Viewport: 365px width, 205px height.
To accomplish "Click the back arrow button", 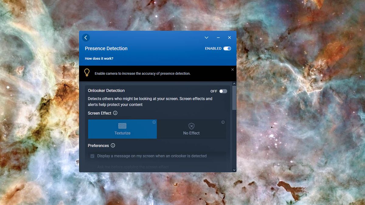I will coord(86,38).
